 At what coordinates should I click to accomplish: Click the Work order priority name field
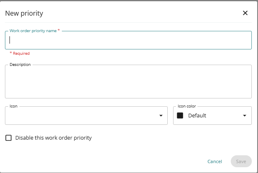pyautogui.click(x=128, y=40)
